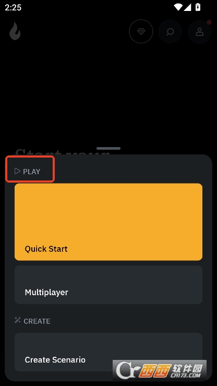217x386 pixels.
Task: Open the Create Scenario option
Action: pyautogui.click(x=108, y=352)
